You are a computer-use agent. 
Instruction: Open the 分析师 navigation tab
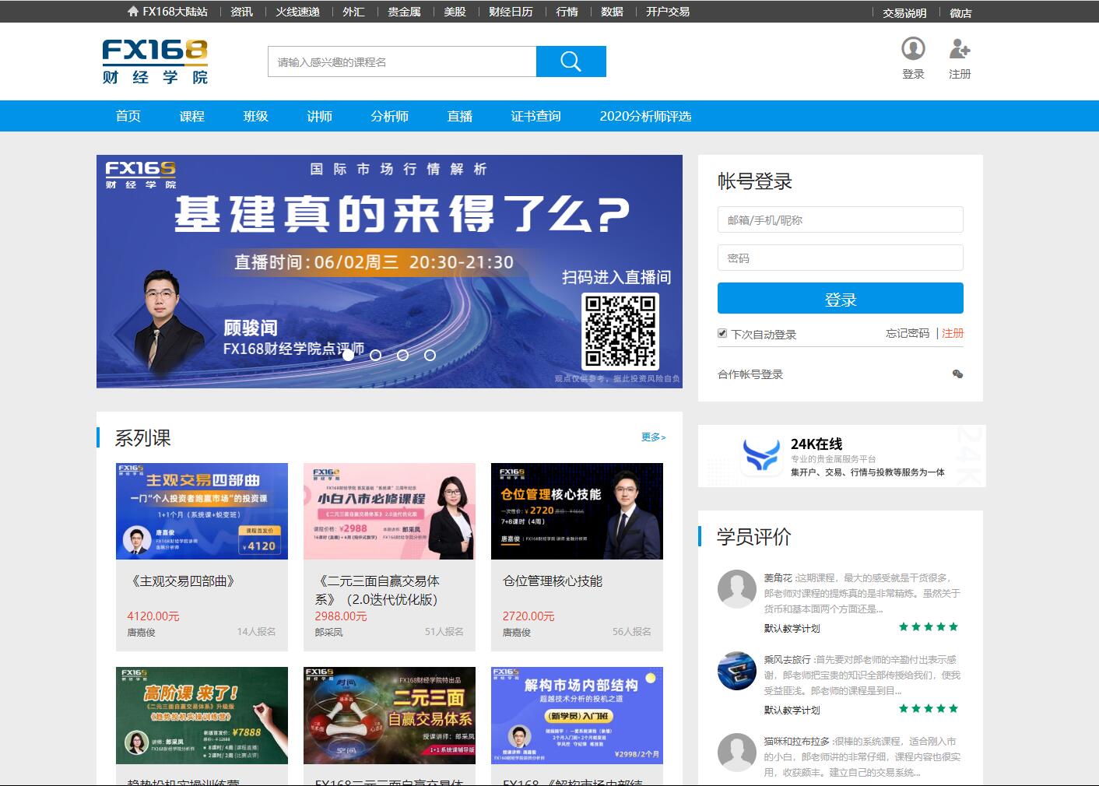[x=390, y=116]
